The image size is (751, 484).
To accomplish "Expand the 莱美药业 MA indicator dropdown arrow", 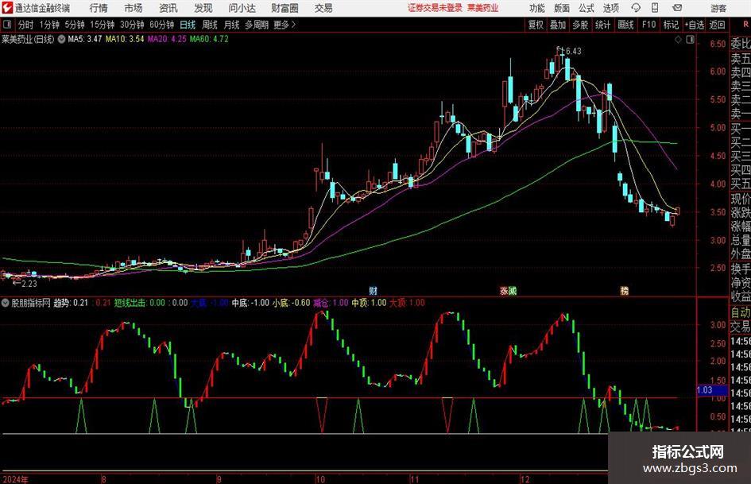I will pos(61,39).
